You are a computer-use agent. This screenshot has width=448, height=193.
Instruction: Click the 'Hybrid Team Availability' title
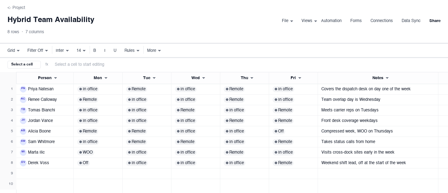click(51, 20)
